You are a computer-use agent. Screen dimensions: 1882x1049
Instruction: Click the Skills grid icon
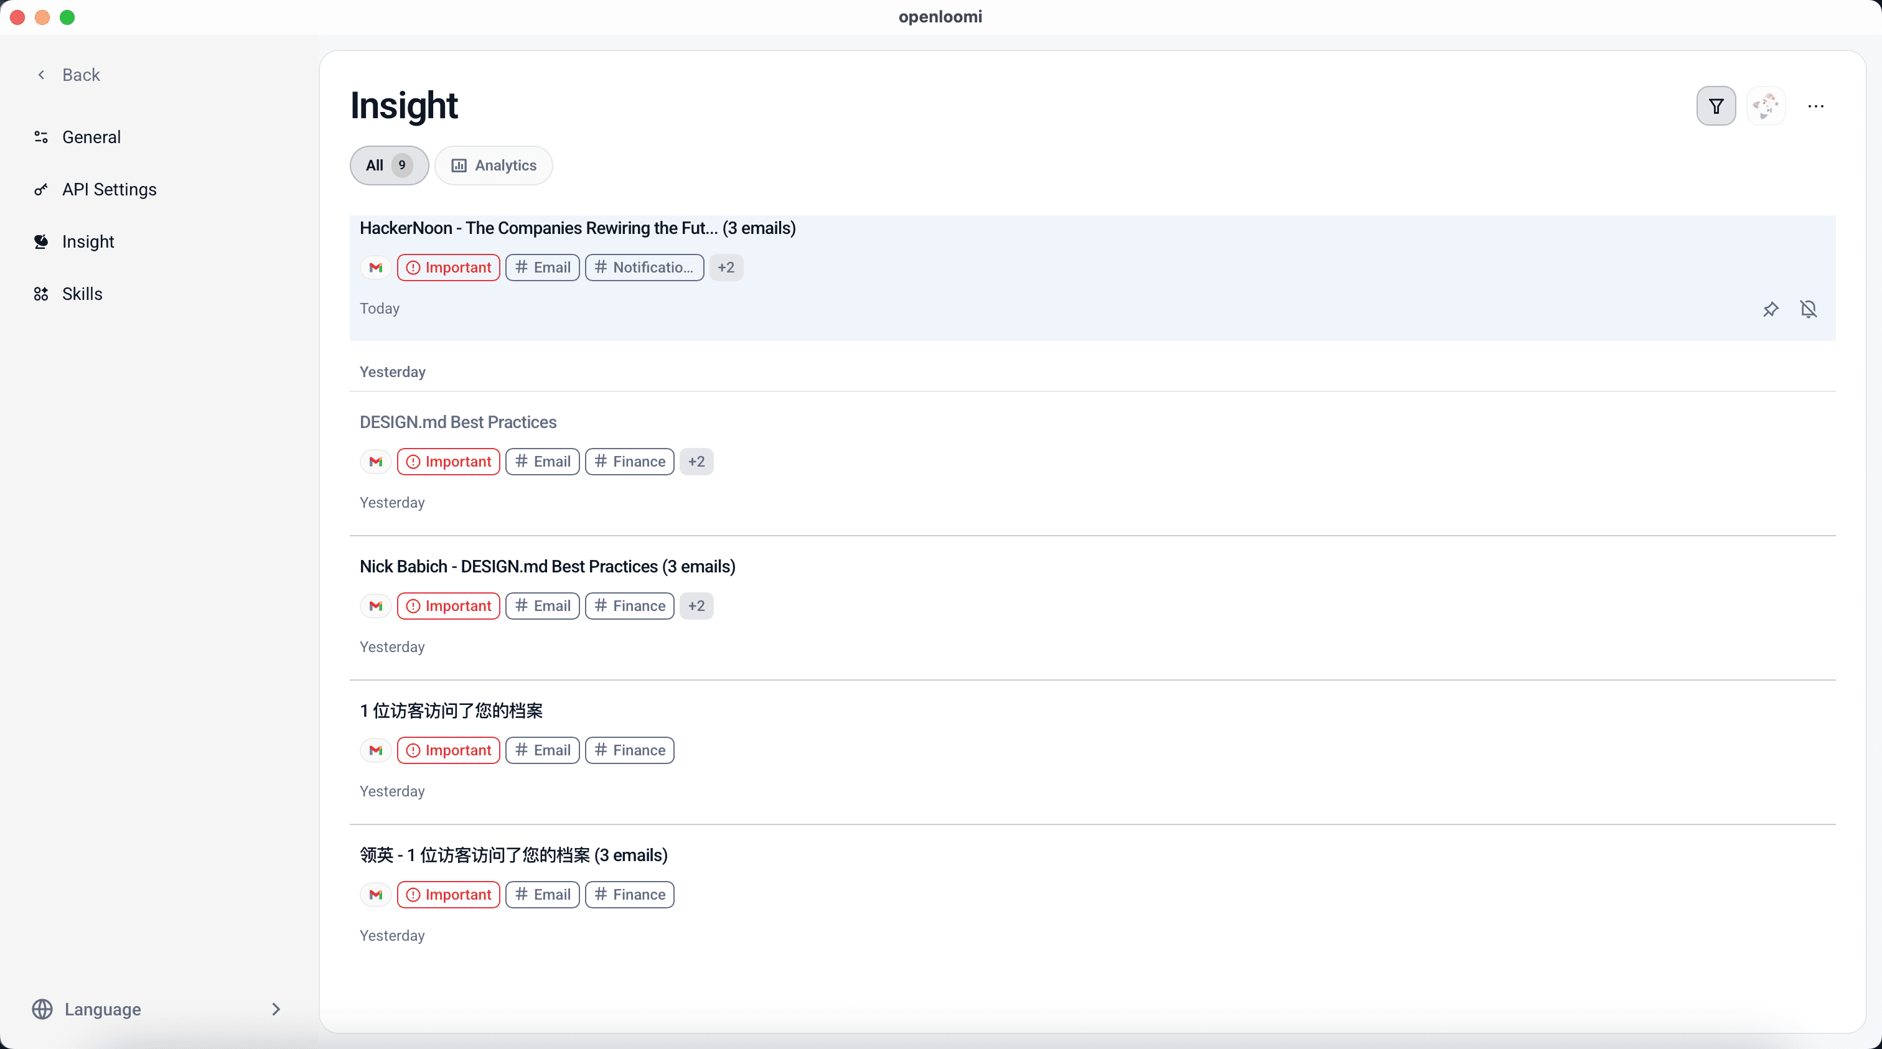tap(41, 294)
